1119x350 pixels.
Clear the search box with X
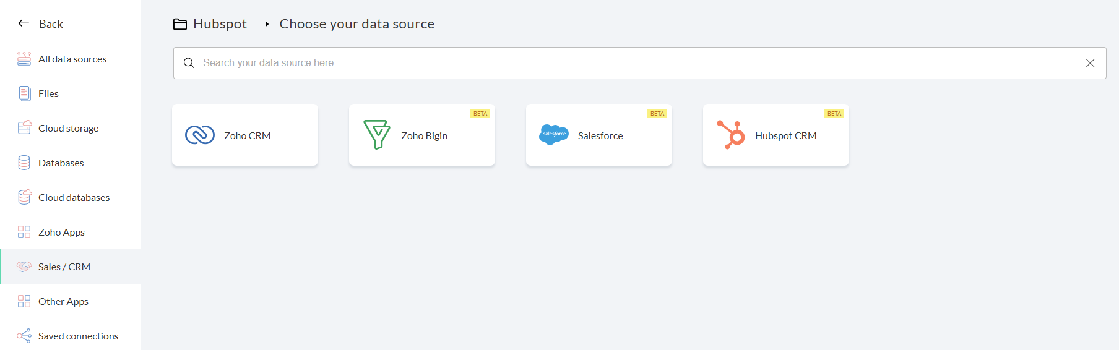click(1090, 63)
